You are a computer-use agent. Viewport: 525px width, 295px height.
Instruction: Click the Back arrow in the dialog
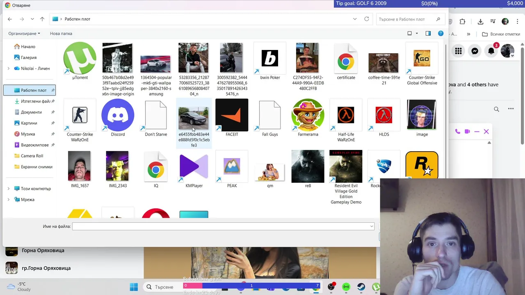tap(10, 19)
